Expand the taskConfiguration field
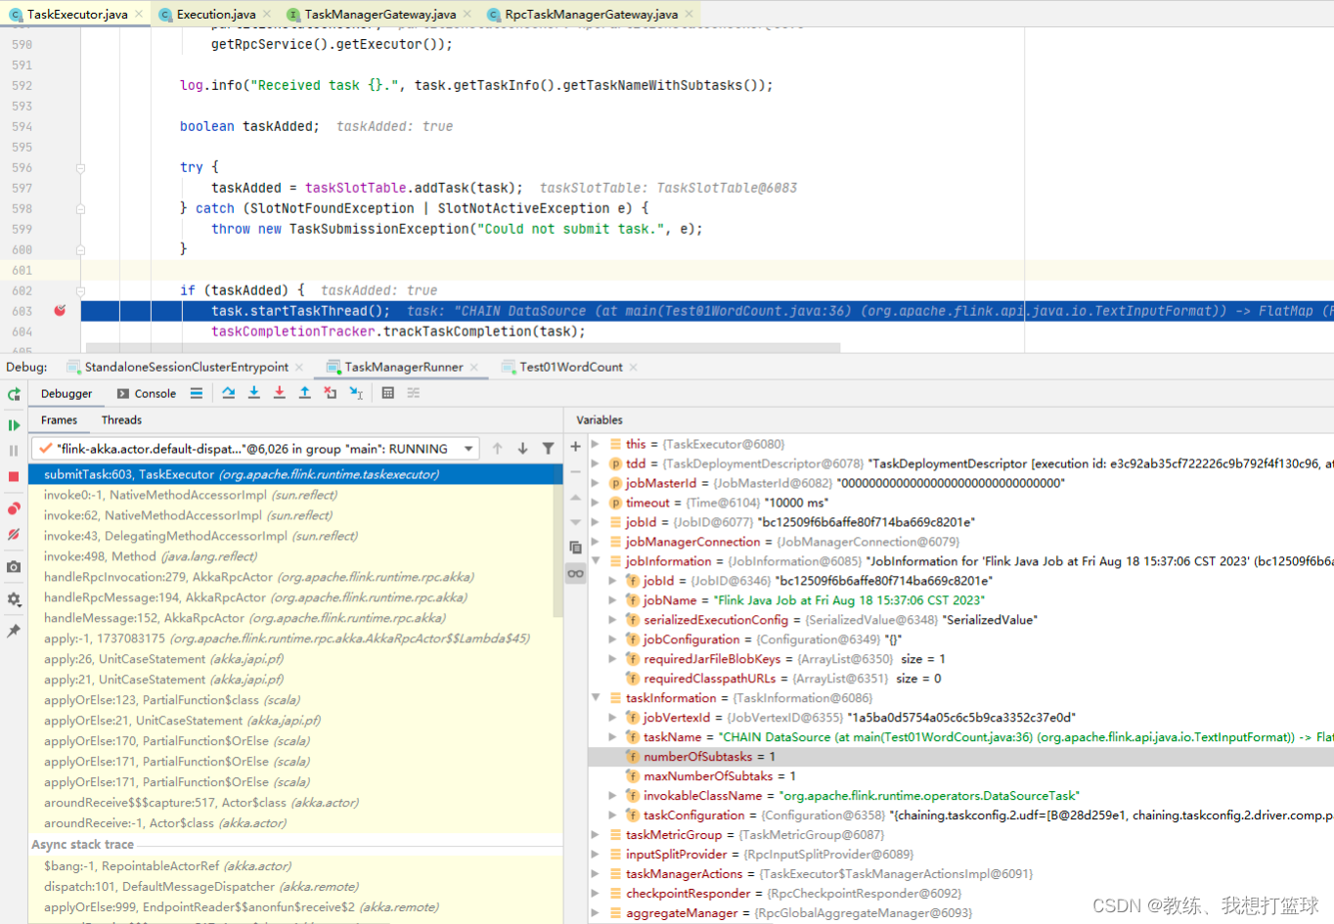 click(x=613, y=815)
